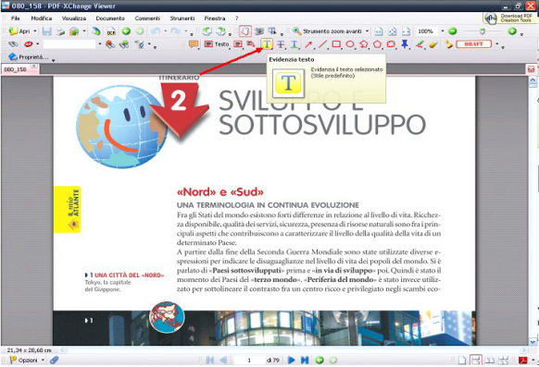Viewport: 539px width, 367px height.
Task: Open the Commenti menu
Action: [x=147, y=18]
